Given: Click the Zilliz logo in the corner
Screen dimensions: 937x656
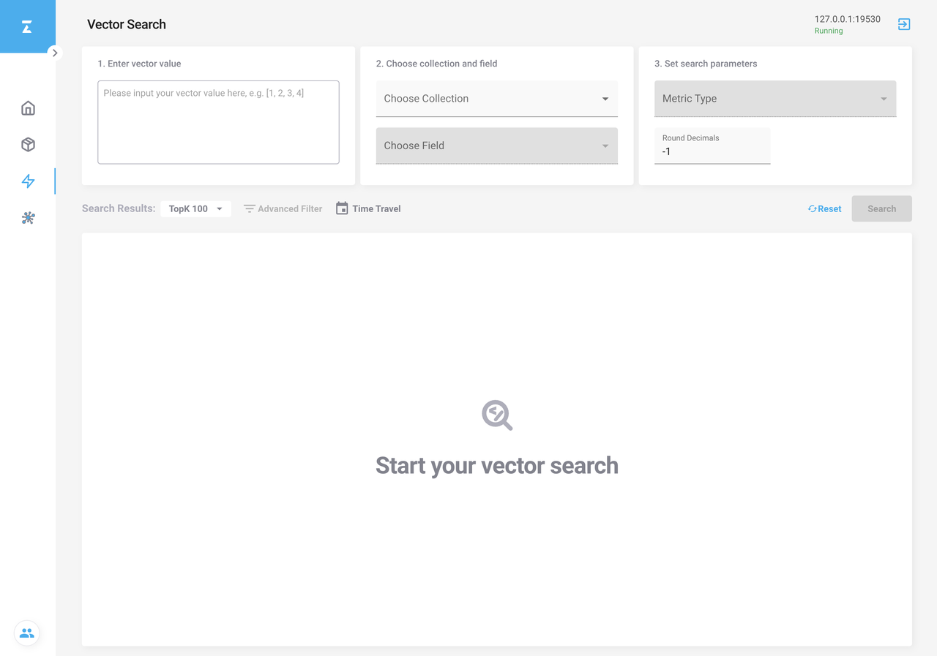Looking at the screenshot, I should click(27, 27).
